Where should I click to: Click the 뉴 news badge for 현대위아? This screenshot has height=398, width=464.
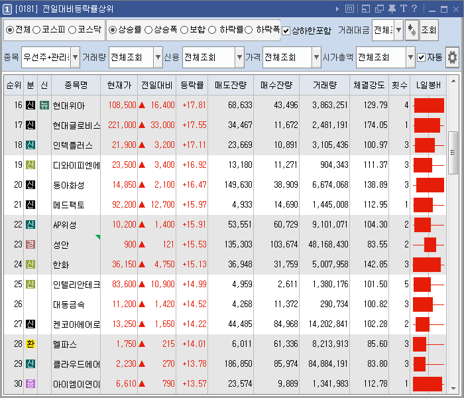point(44,105)
